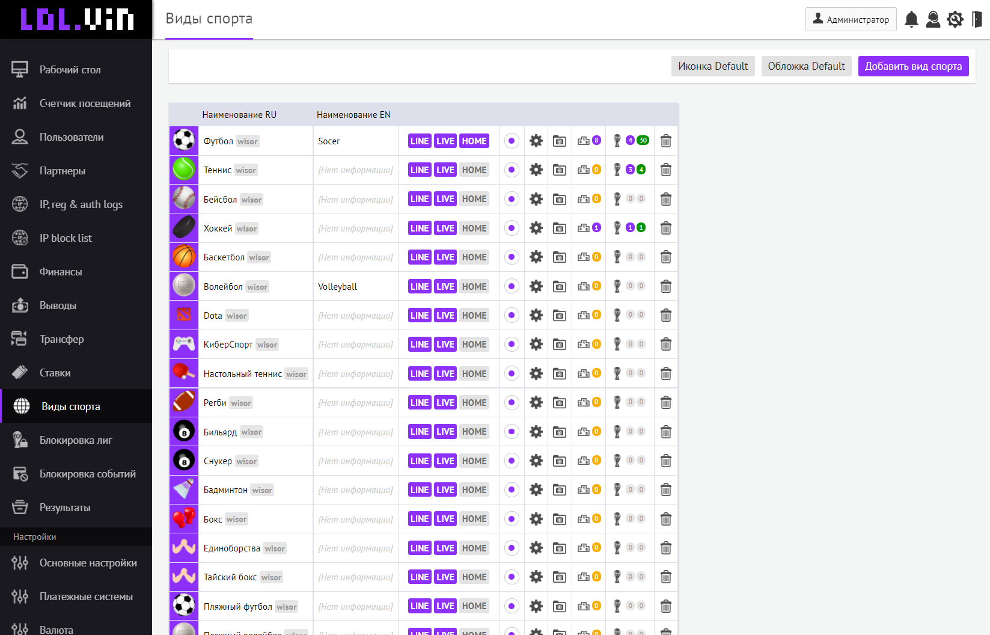The width and height of the screenshot is (990, 635).
Task: Delete the Футбол sport via trash icon
Action: (x=665, y=141)
